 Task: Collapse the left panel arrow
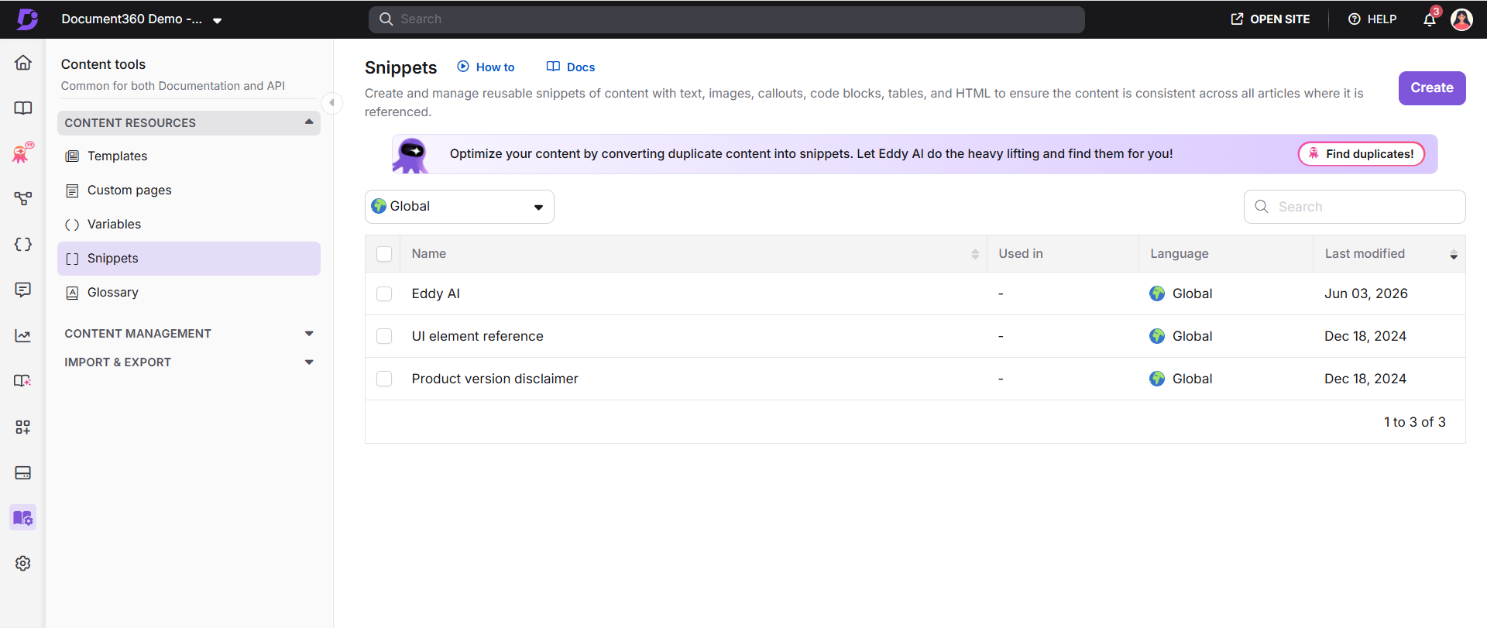tap(331, 102)
